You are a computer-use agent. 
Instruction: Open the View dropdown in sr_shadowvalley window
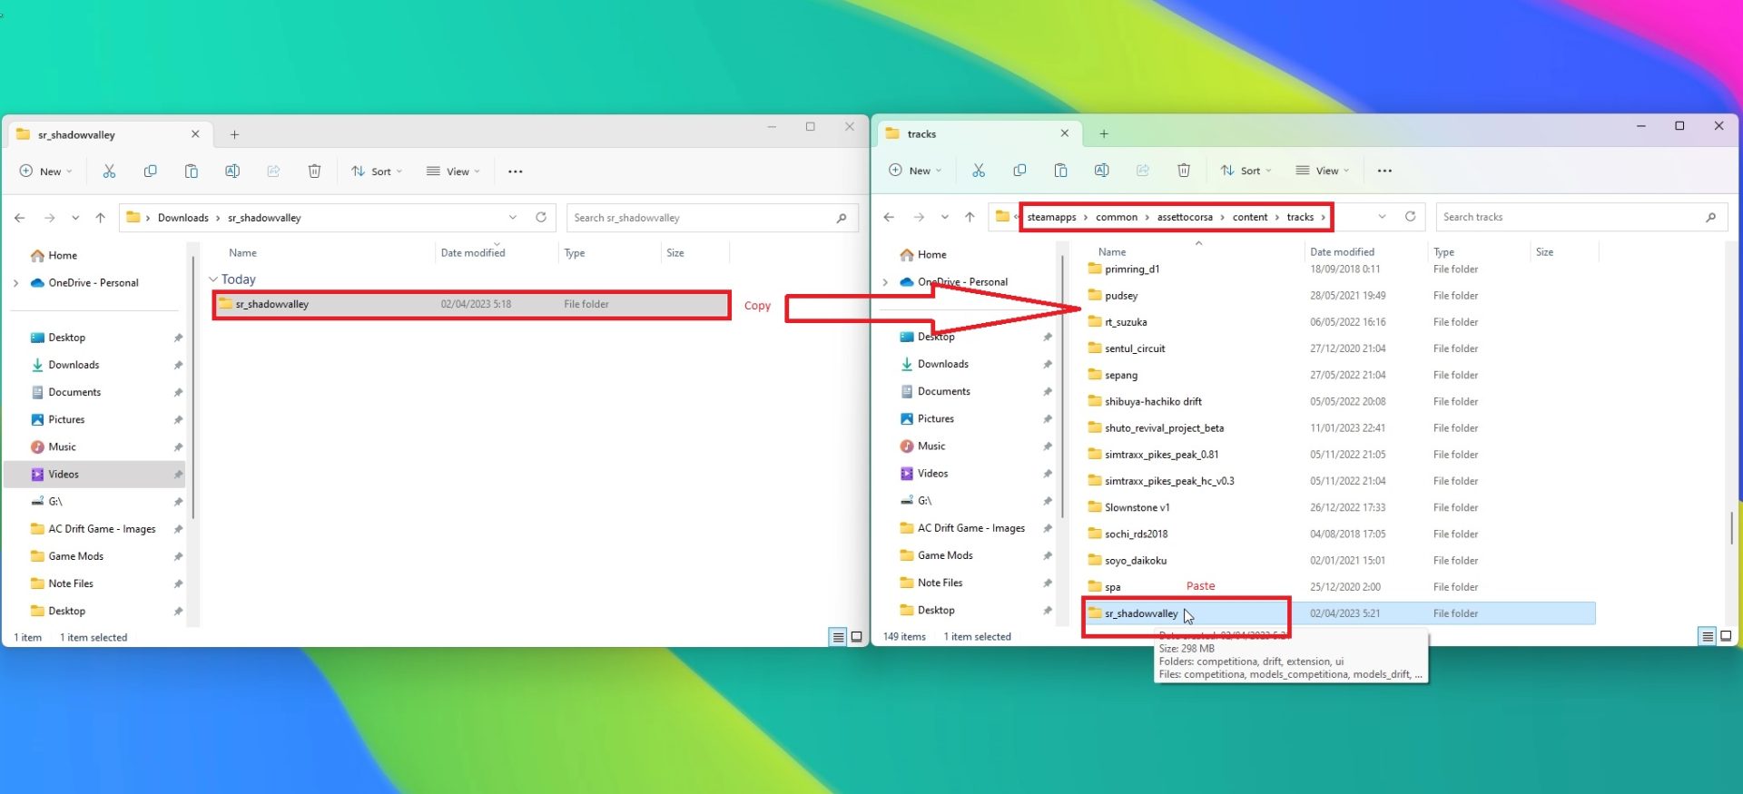pos(453,172)
